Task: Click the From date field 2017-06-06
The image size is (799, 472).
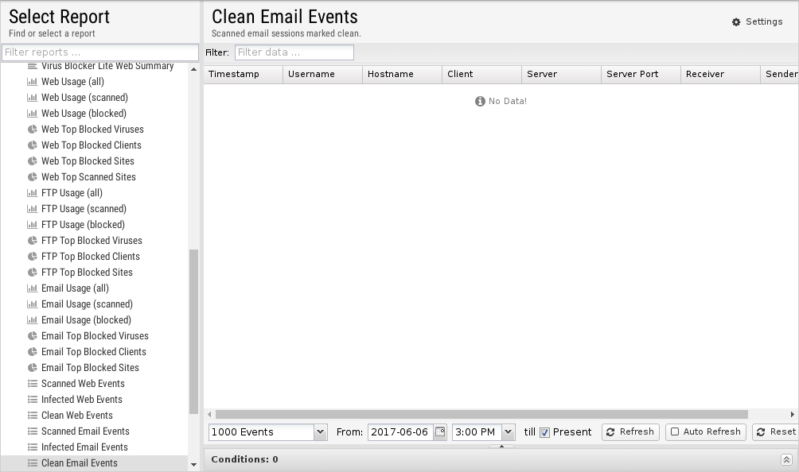Action: point(400,431)
